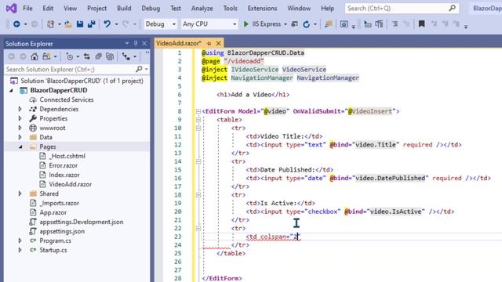Click the search magnifier in Solution Explorer
Screen dimensions: 502x282
(139, 69)
